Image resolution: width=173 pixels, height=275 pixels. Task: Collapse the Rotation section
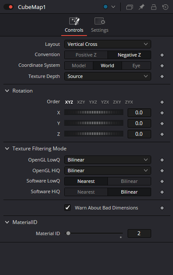7,91
